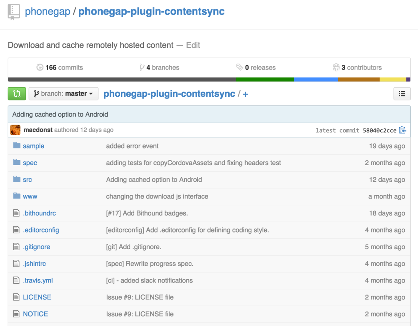View the 3 contributors

[x=357, y=67]
